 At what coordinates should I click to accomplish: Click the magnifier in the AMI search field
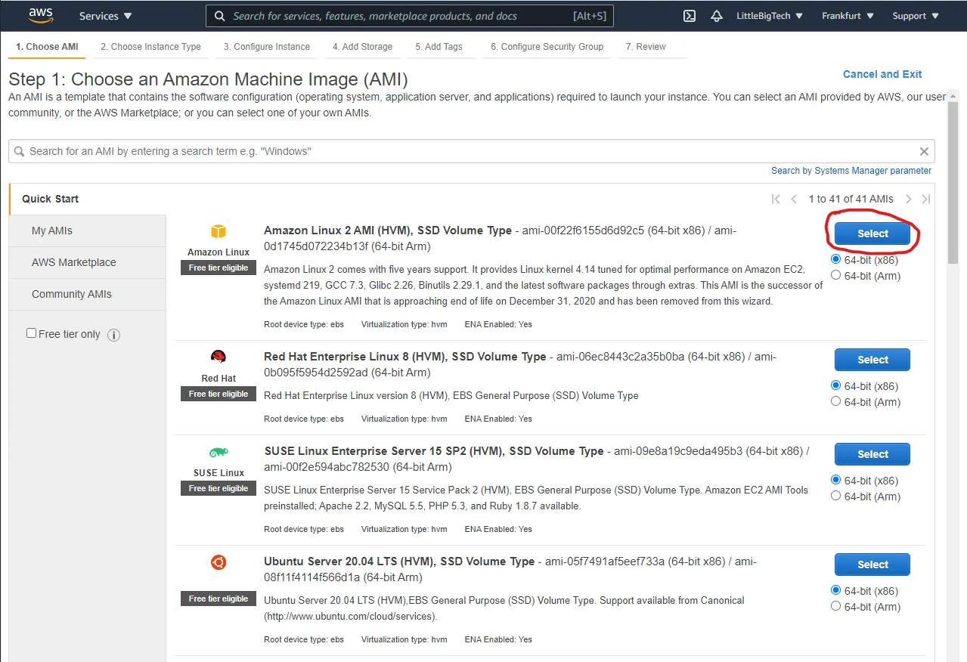click(20, 151)
